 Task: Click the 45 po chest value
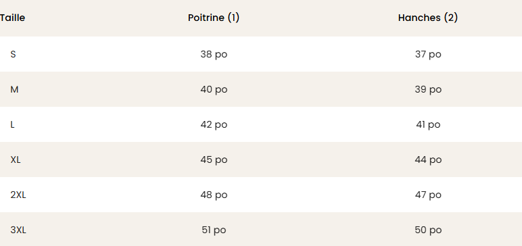214,159
